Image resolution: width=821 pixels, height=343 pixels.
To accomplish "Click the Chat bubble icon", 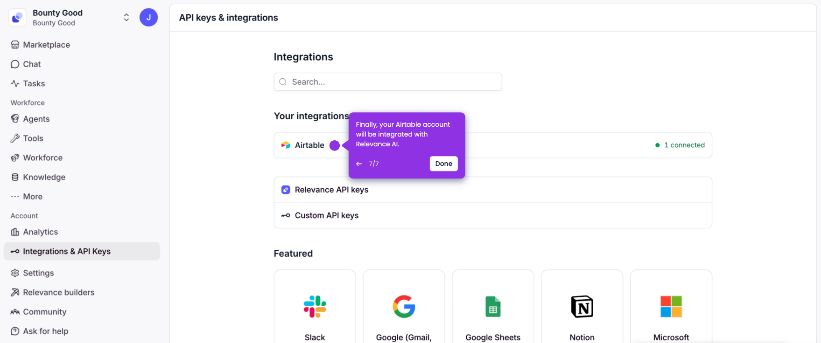I will coord(15,64).
